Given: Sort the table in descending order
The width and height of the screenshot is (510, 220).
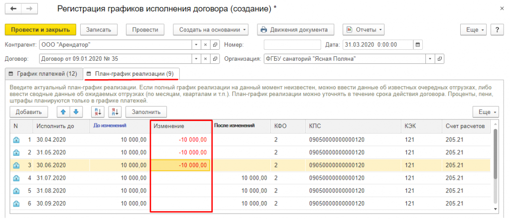Looking at the screenshot, I should coord(114,111).
